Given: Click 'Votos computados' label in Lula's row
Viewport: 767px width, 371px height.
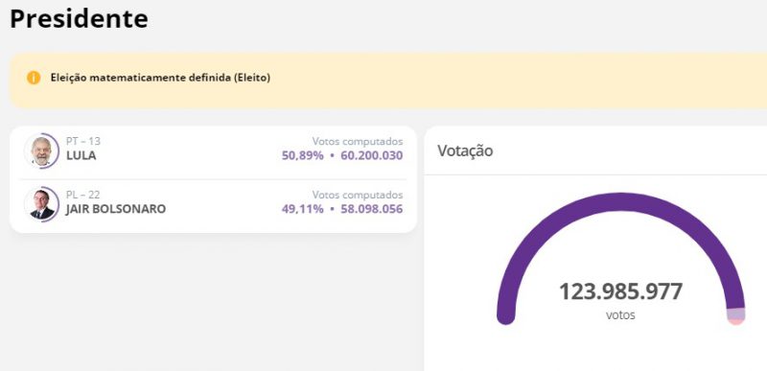Looking at the screenshot, I should click(x=358, y=142).
